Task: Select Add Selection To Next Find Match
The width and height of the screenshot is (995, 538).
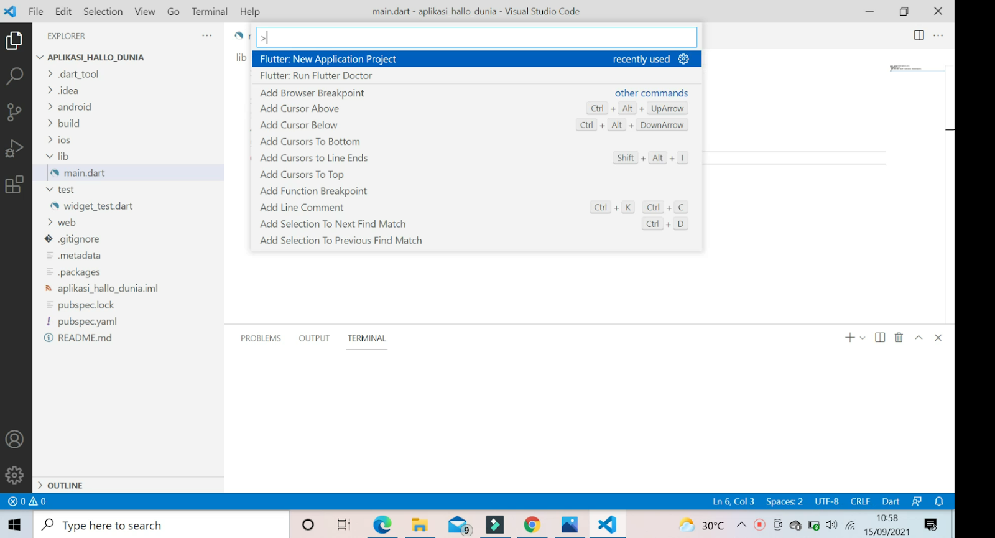Action: click(x=477, y=224)
